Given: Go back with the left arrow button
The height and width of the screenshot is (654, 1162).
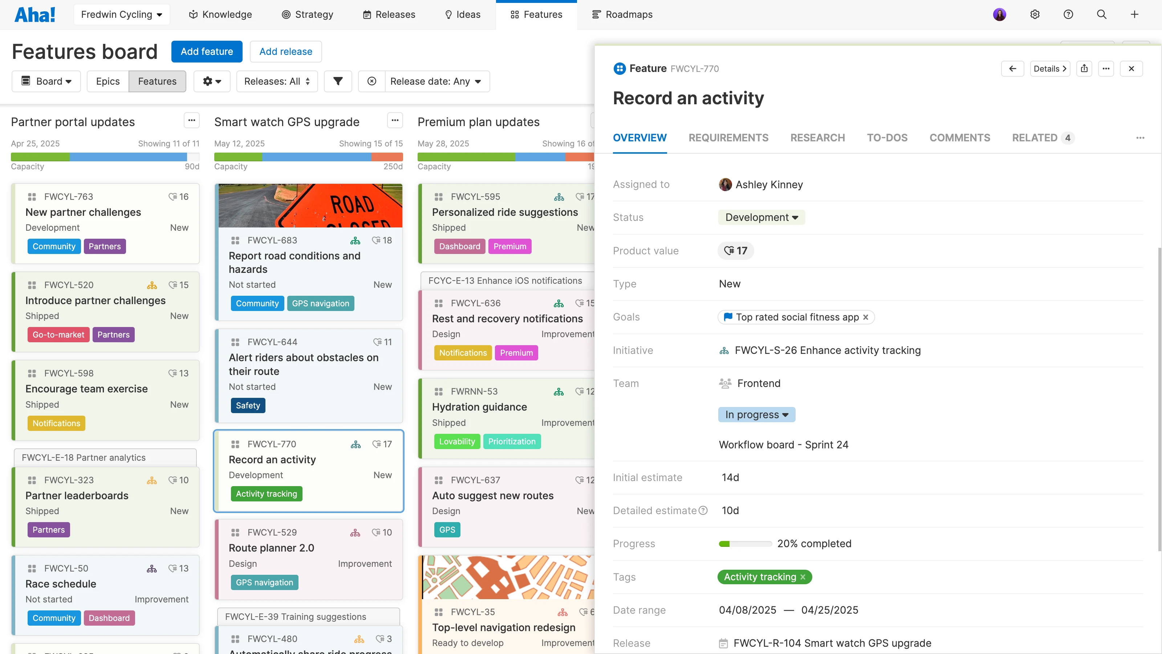Looking at the screenshot, I should point(1012,69).
